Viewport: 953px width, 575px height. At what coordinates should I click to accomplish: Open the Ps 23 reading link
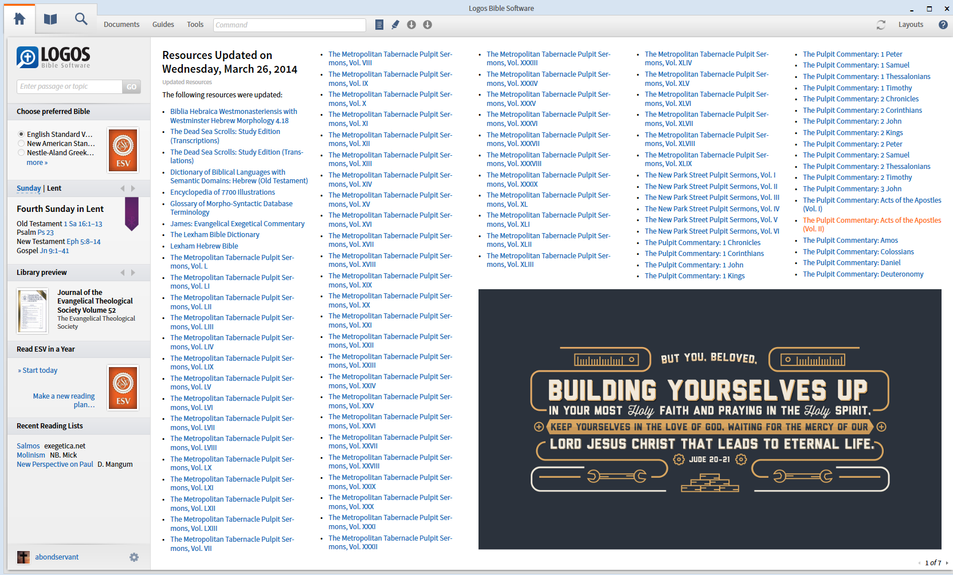pyautogui.click(x=46, y=233)
